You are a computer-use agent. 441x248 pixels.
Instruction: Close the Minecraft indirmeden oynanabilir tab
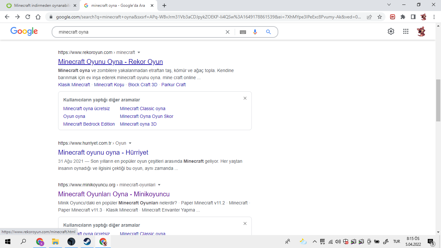pyautogui.click(x=75, y=5)
